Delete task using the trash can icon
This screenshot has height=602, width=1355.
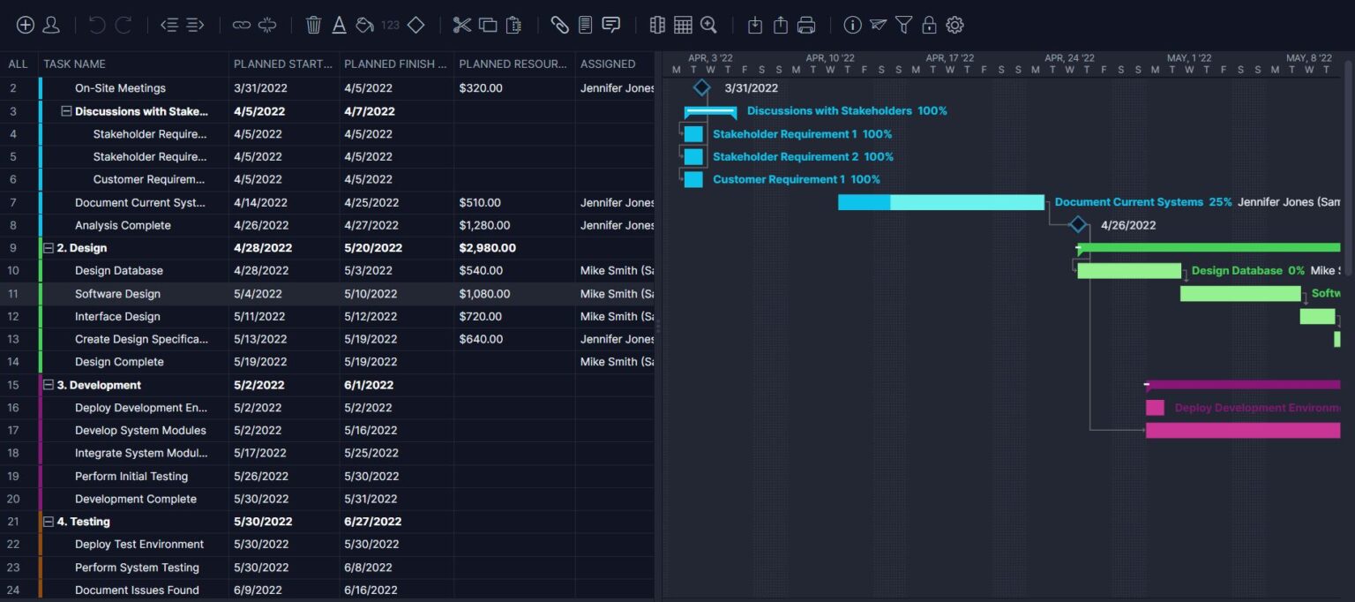(313, 26)
